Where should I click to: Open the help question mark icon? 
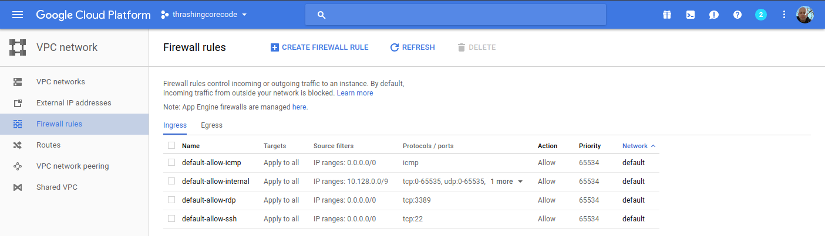[x=738, y=15]
